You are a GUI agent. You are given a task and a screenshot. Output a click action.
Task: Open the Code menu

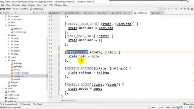pyautogui.click(x=24, y=5)
